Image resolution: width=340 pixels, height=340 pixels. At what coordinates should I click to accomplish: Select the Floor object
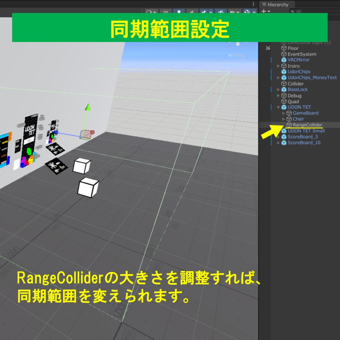pyautogui.click(x=293, y=48)
